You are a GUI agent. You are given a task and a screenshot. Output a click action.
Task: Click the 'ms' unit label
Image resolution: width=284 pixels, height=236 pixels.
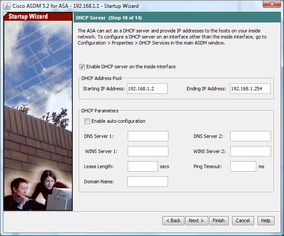(261, 166)
